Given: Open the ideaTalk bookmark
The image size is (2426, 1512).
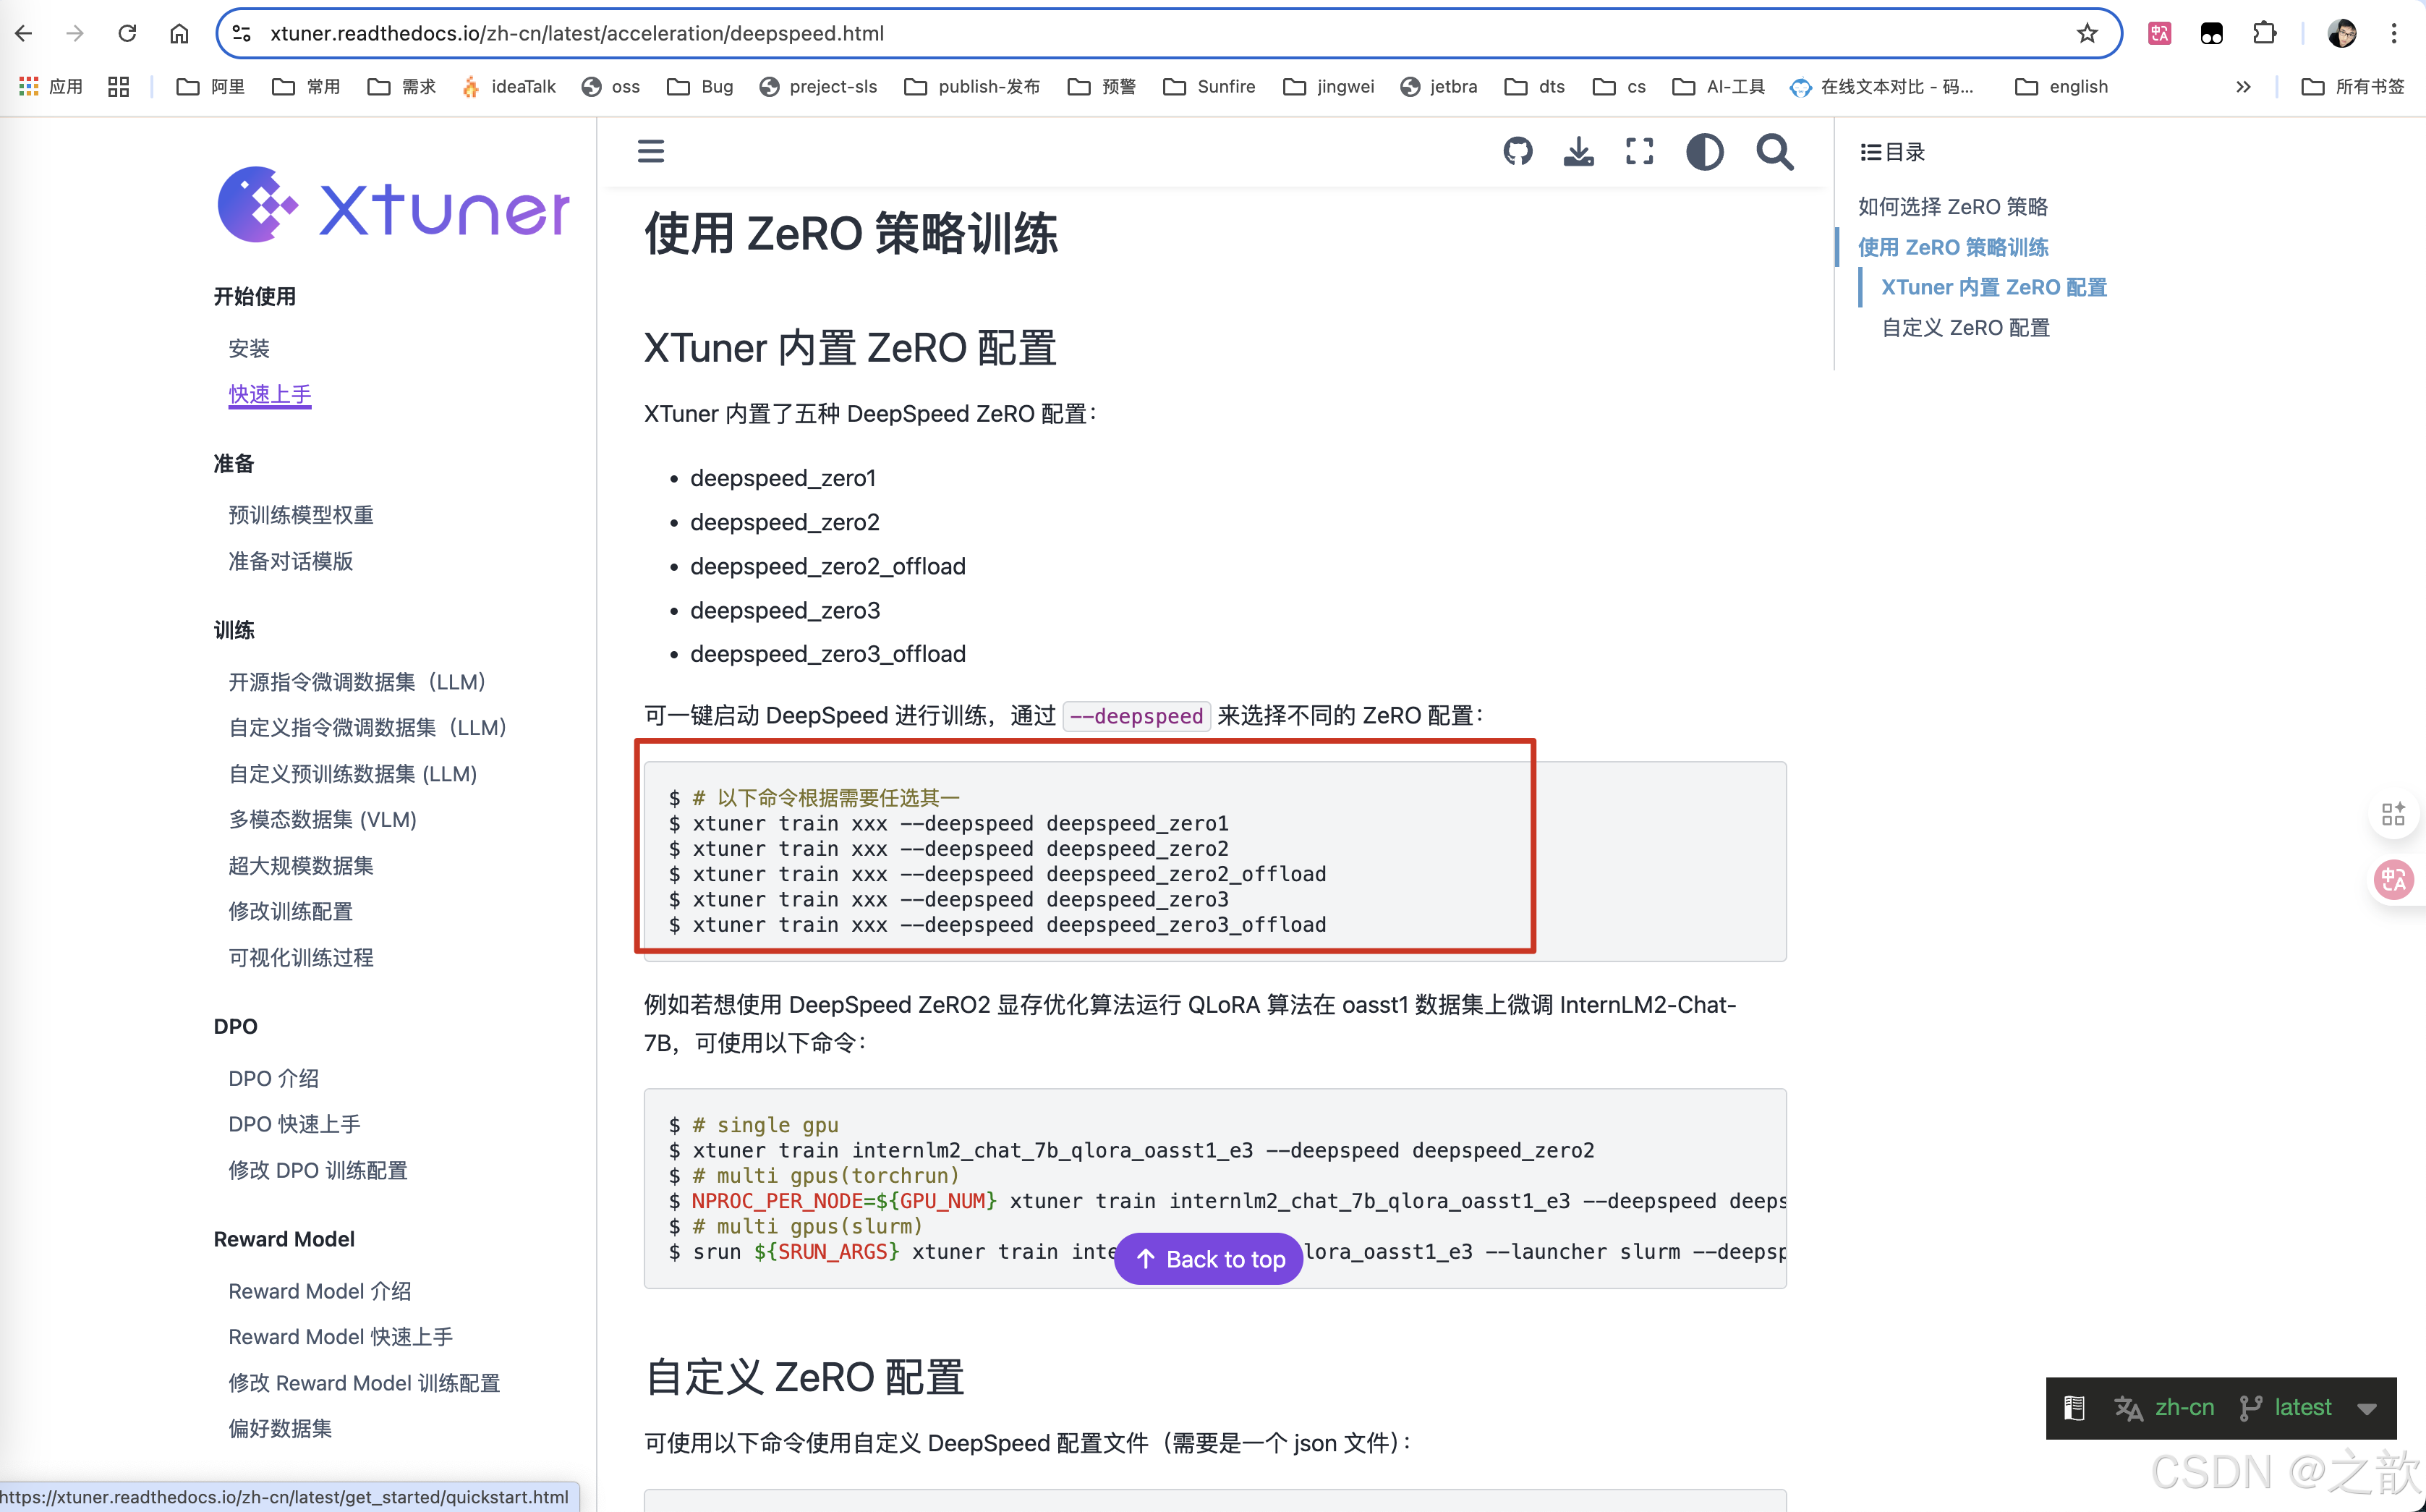Looking at the screenshot, I should click(x=508, y=87).
